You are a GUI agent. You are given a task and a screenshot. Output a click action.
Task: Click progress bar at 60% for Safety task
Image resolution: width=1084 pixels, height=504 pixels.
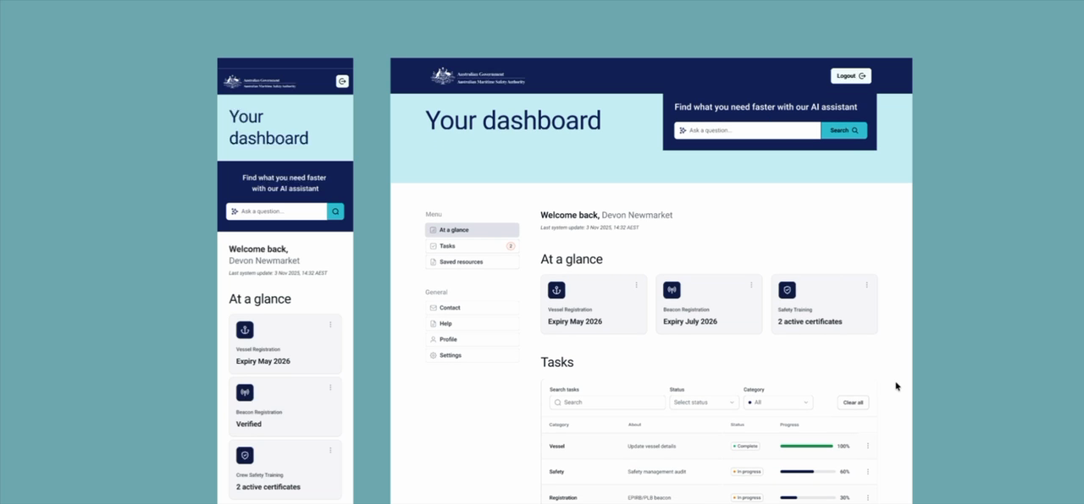806,472
